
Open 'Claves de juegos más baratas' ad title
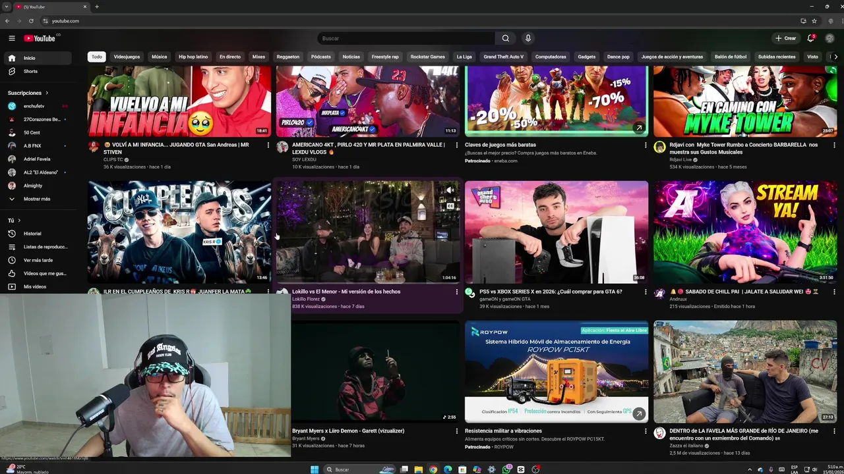click(x=500, y=145)
